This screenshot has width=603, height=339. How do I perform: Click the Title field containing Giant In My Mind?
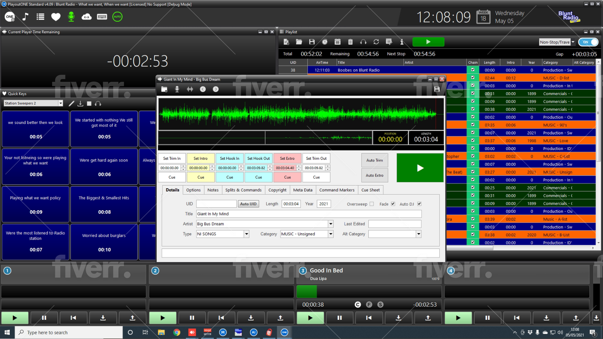[x=308, y=214]
